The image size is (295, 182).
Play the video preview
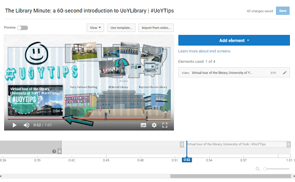[x=14, y=125]
